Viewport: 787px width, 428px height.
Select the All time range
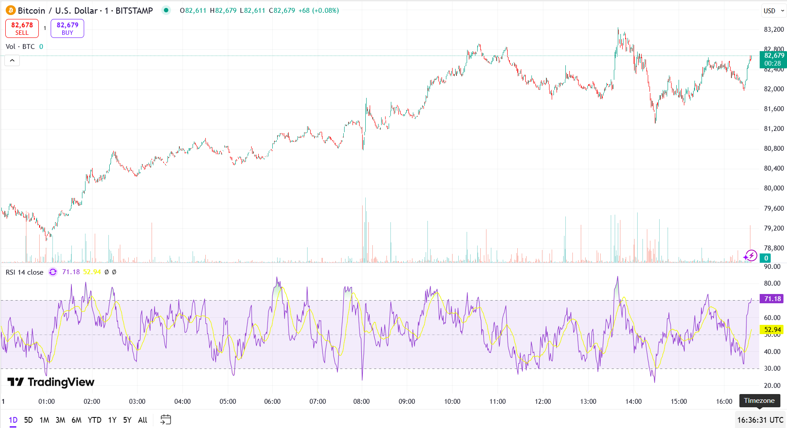tap(143, 420)
